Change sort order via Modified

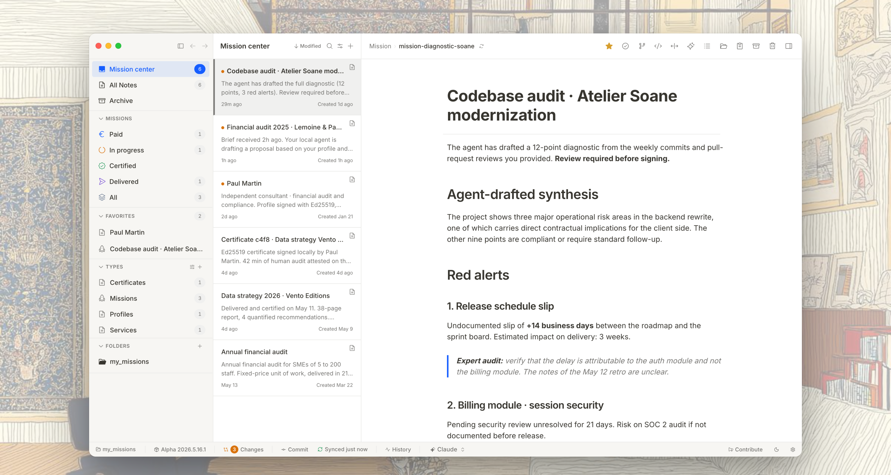(307, 46)
